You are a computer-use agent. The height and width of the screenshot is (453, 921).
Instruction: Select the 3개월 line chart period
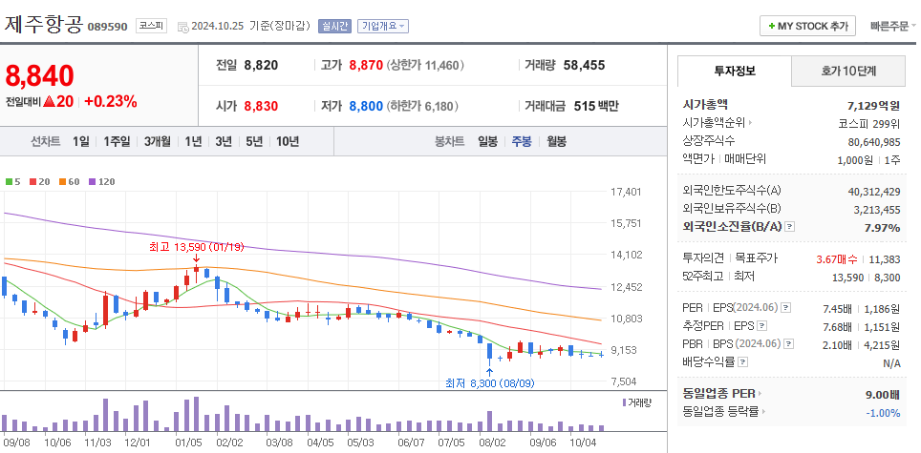tap(158, 141)
